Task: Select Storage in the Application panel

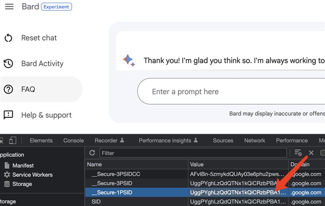Action: pyautogui.click(x=22, y=184)
